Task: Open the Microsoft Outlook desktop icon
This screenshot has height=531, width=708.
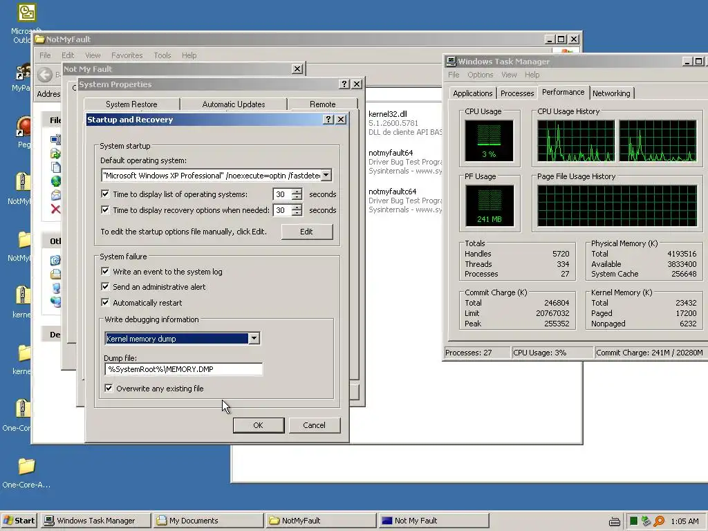Action: (26, 24)
